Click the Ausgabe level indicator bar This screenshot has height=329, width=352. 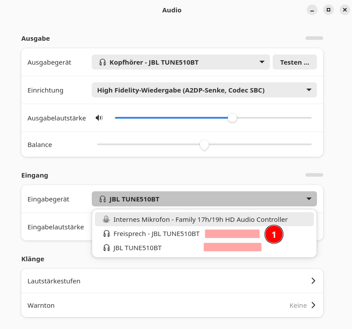pos(314,38)
